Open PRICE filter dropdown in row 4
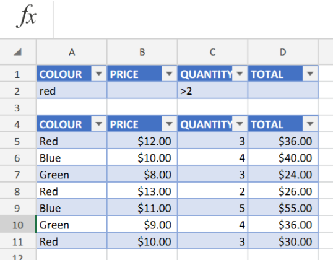Screen dimensions: 333x260 tap(169, 124)
